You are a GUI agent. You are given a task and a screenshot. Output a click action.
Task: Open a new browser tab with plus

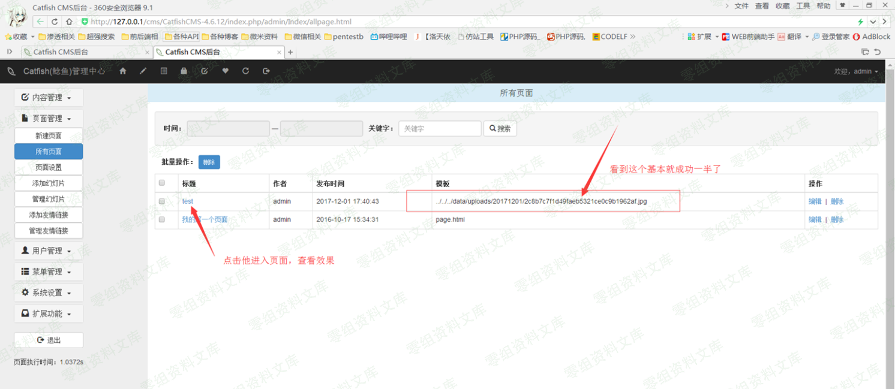[290, 52]
